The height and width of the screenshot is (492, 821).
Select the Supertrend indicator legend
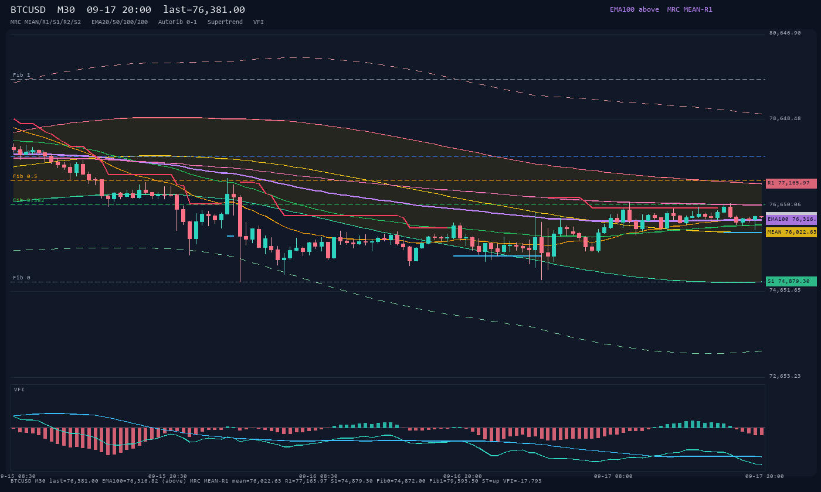[225, 22]
